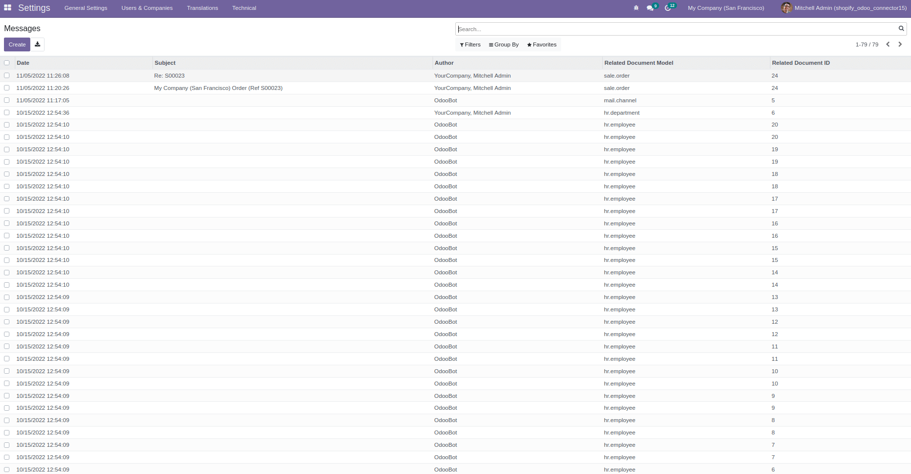Click the hr.department model cell
Screen dimensions: 911x474
622,113
